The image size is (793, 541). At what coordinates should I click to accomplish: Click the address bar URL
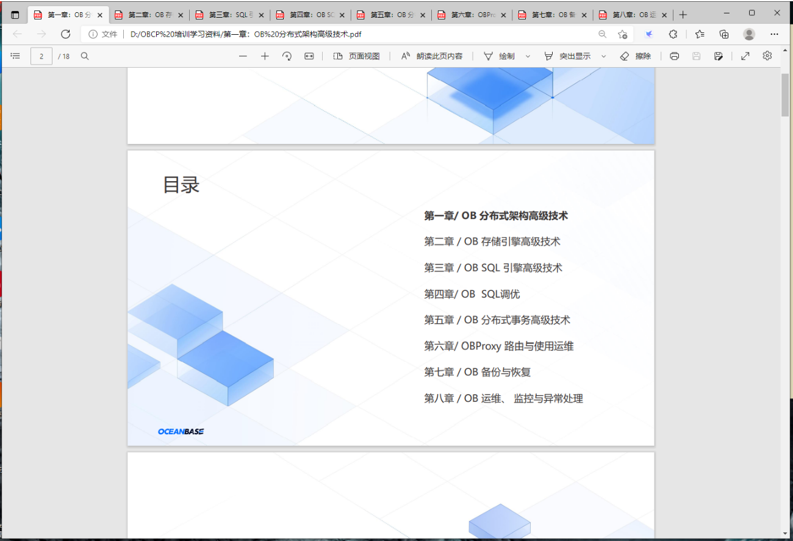[246, 34]
